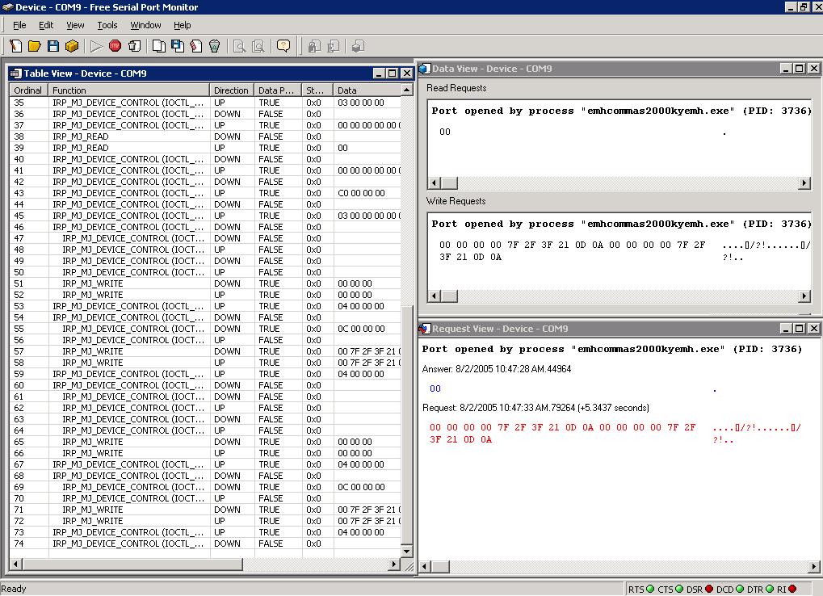823x596 pixels.
Task: Click the DSR red status indicator
Action: (x=709, y=590)
